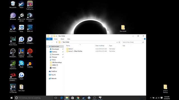Open Task View on the taskbar
Viewport: 179px width, 100px height.
coord(56,98)
